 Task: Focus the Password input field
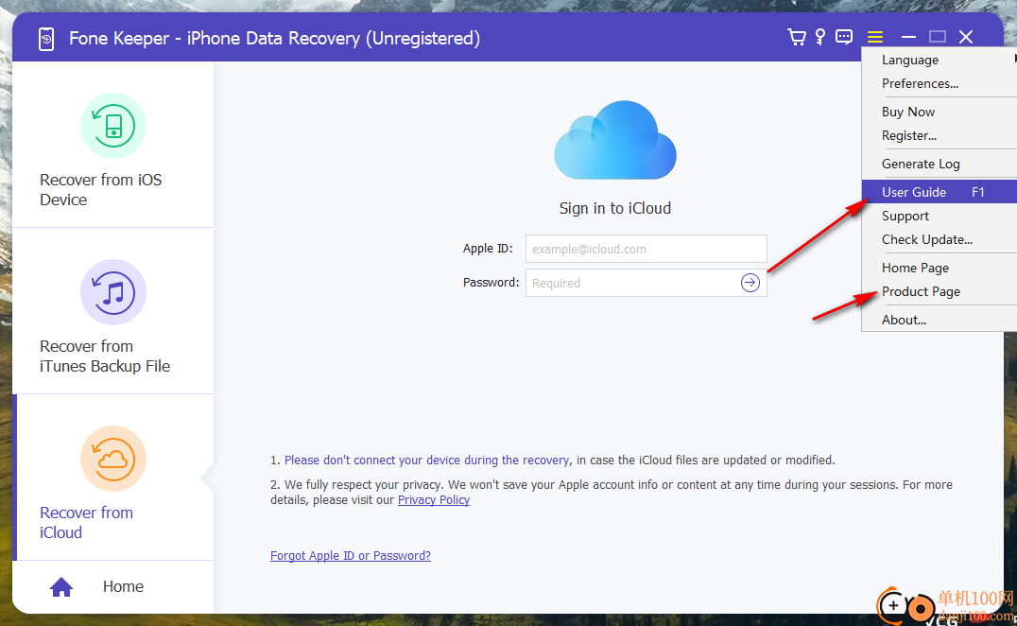click(646, 283)
